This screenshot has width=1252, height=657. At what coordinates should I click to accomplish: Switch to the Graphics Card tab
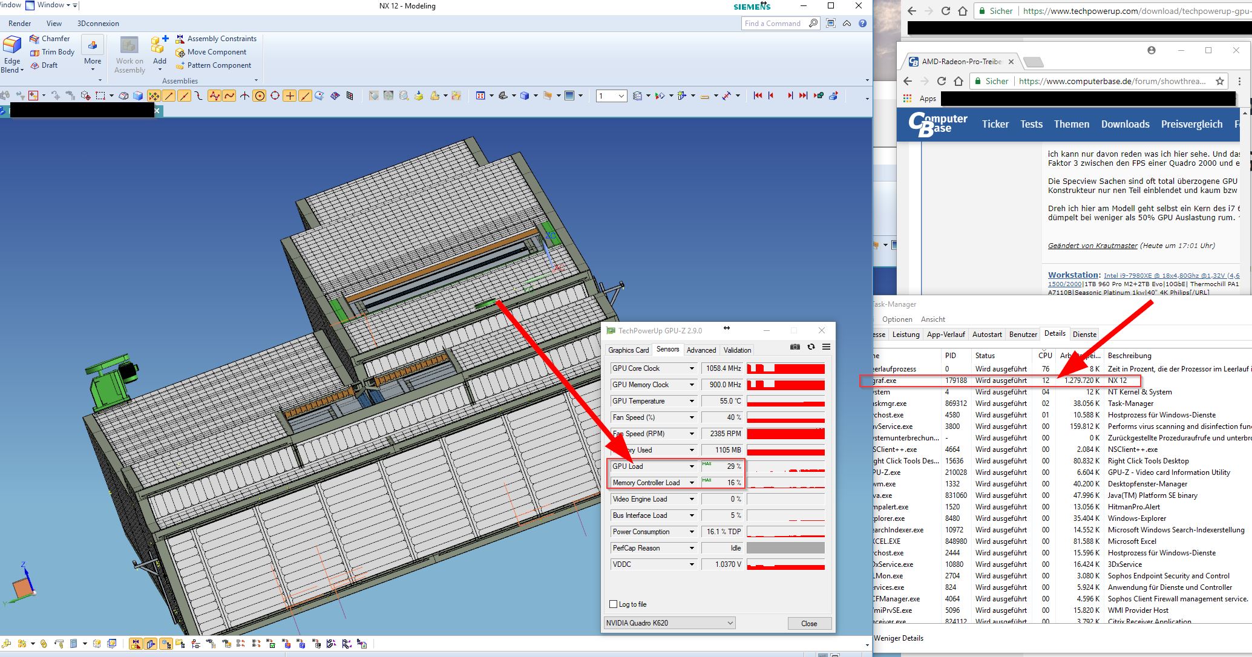click(x=628, y=350)
